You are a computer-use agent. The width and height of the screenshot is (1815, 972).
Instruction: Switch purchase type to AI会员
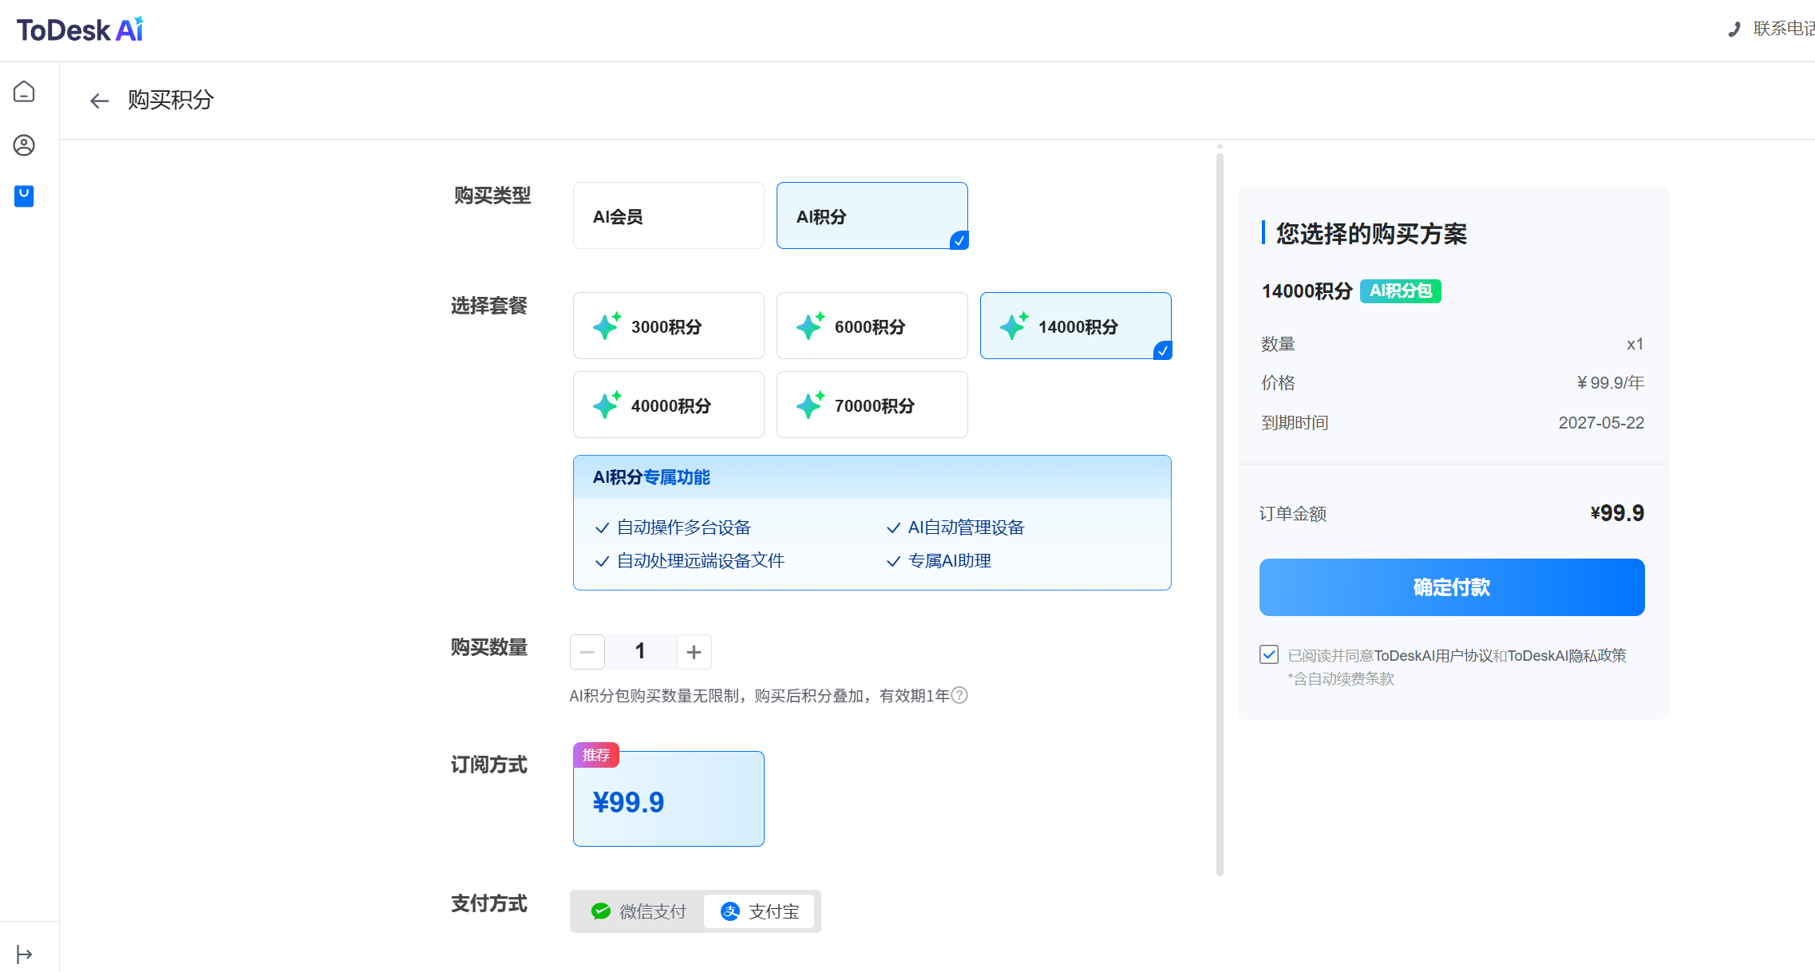[x=668, y=215]
